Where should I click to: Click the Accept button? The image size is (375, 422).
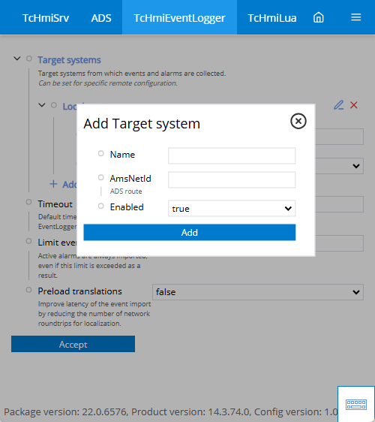pyautogui.click(x=73, y=344)
